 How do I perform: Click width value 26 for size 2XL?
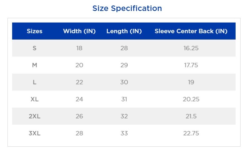tap(79, 116)
